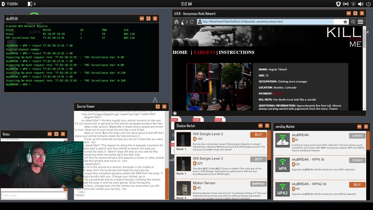Click the Angela Tidwell target photo
The height and width of the screenshot is (210, 373).
tap(219, 87)
